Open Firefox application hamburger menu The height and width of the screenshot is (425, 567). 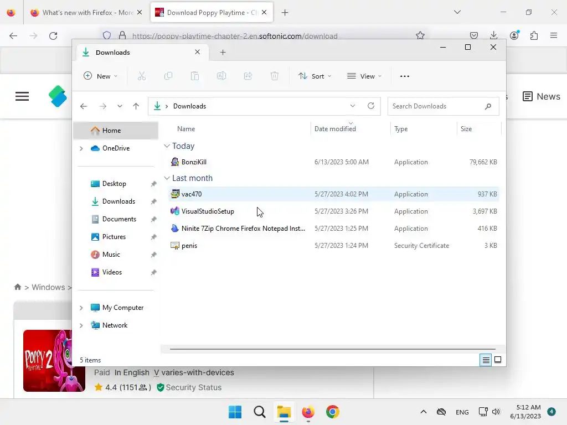pyautogui.click(x=554, y=35)
